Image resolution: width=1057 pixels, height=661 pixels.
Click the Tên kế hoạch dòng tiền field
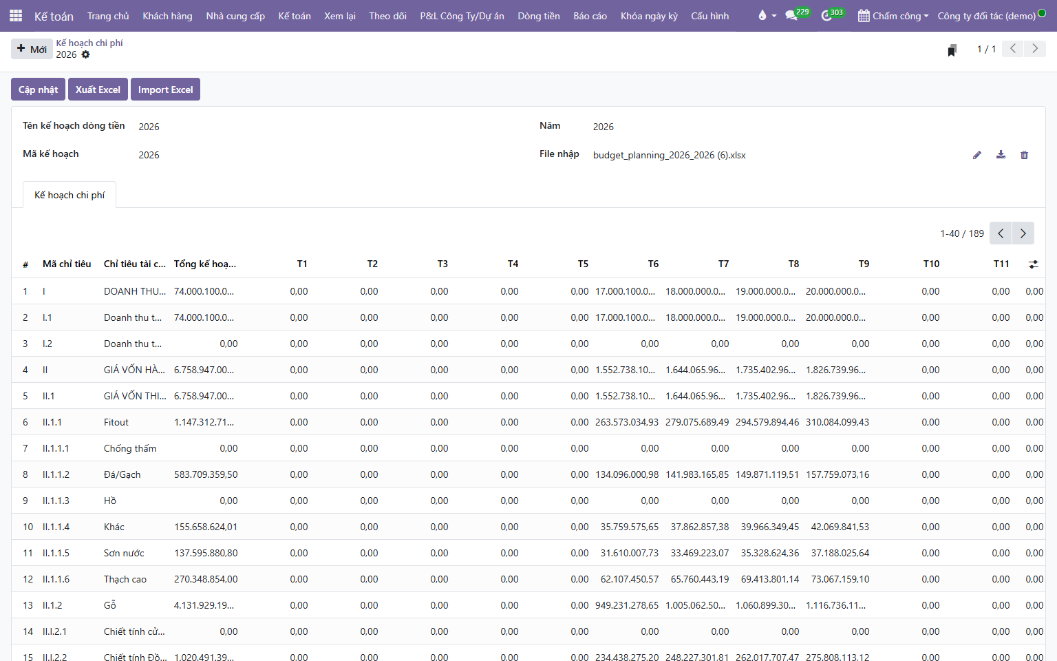(330, 127)
